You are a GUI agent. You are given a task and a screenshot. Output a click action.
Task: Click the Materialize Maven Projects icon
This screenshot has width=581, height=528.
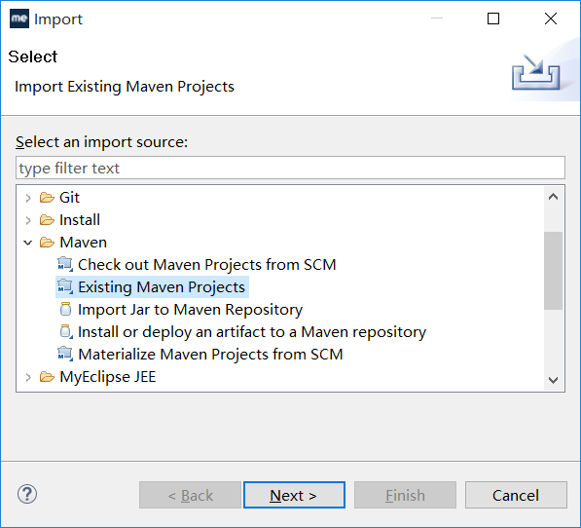(65, 354)
